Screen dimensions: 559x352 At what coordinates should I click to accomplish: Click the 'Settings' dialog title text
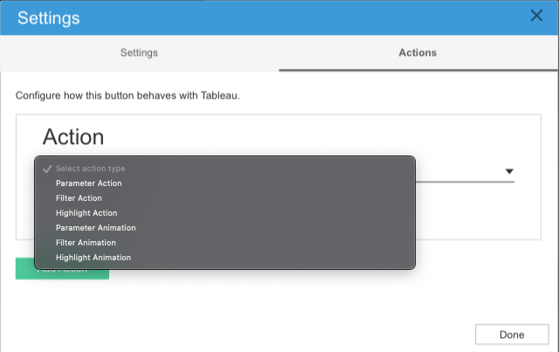coord(49,17)
